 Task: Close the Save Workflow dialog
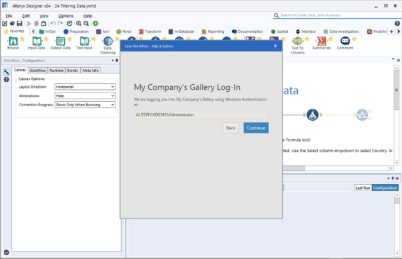275,46
